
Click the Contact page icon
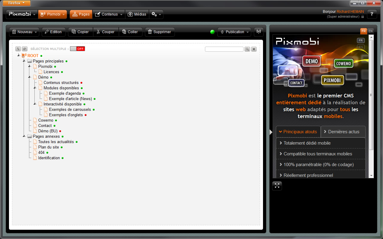click(35, 125)
